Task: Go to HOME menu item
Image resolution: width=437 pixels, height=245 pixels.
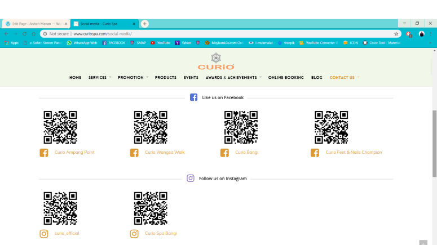Action: [75, 78]
